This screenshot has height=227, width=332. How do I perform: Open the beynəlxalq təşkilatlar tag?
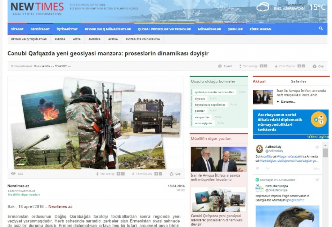pos(210,105)
